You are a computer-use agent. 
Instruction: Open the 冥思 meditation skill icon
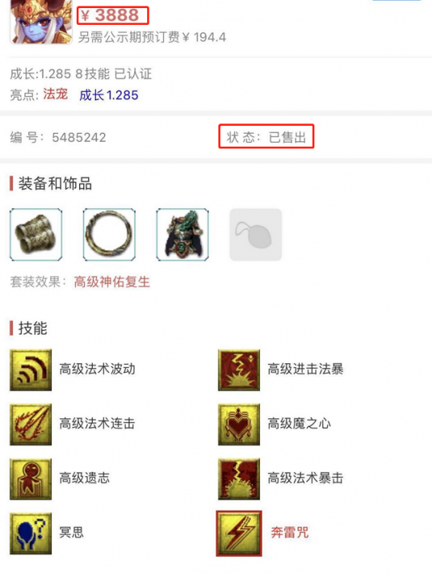pos(30,533)
